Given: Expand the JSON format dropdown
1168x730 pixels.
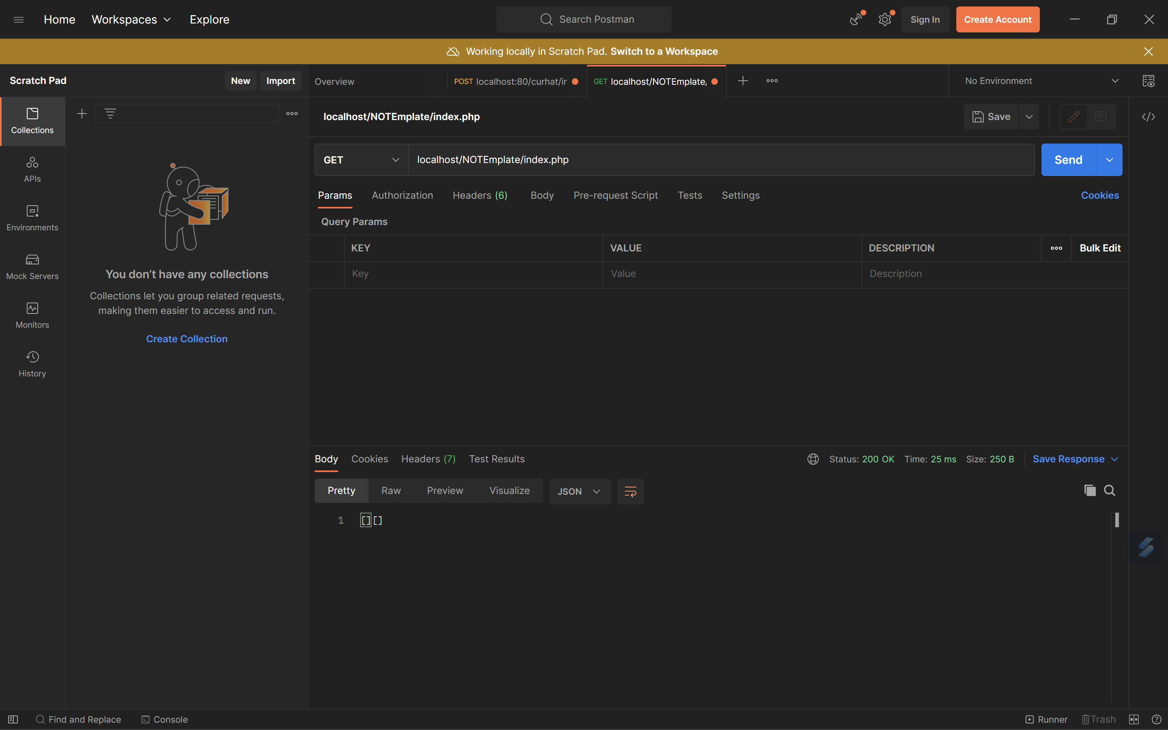Looking at the screenshot, I should coord(579,492).
